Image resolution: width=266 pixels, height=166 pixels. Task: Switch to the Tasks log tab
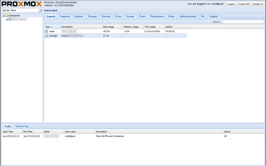tap(8, 126)
